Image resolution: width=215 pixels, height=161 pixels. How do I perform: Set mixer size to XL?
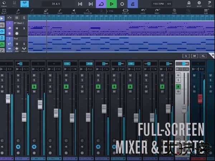[x=203, y=56]
